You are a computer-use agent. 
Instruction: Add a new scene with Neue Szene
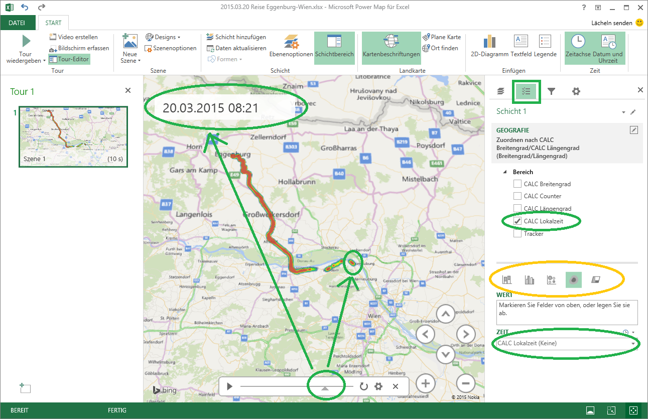pos(129,48)
